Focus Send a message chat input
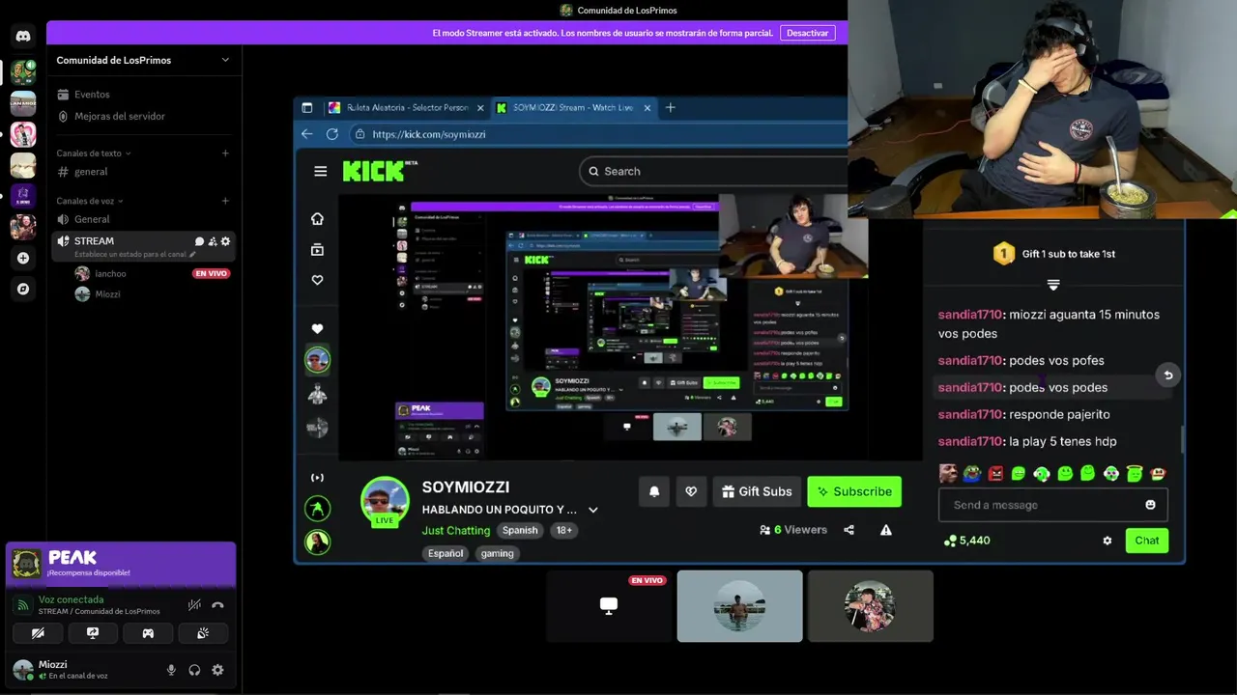The image size is (1237, 695). 1039,505
